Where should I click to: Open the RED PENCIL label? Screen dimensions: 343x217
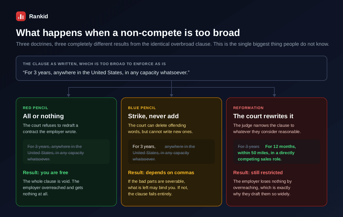tap(35, 108)
